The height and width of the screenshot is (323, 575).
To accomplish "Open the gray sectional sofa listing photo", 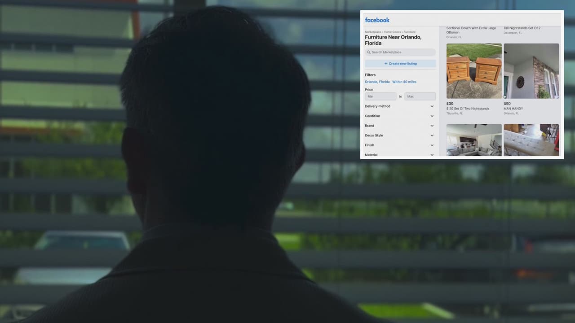I will pyautogui.click(x=474, y=140).
